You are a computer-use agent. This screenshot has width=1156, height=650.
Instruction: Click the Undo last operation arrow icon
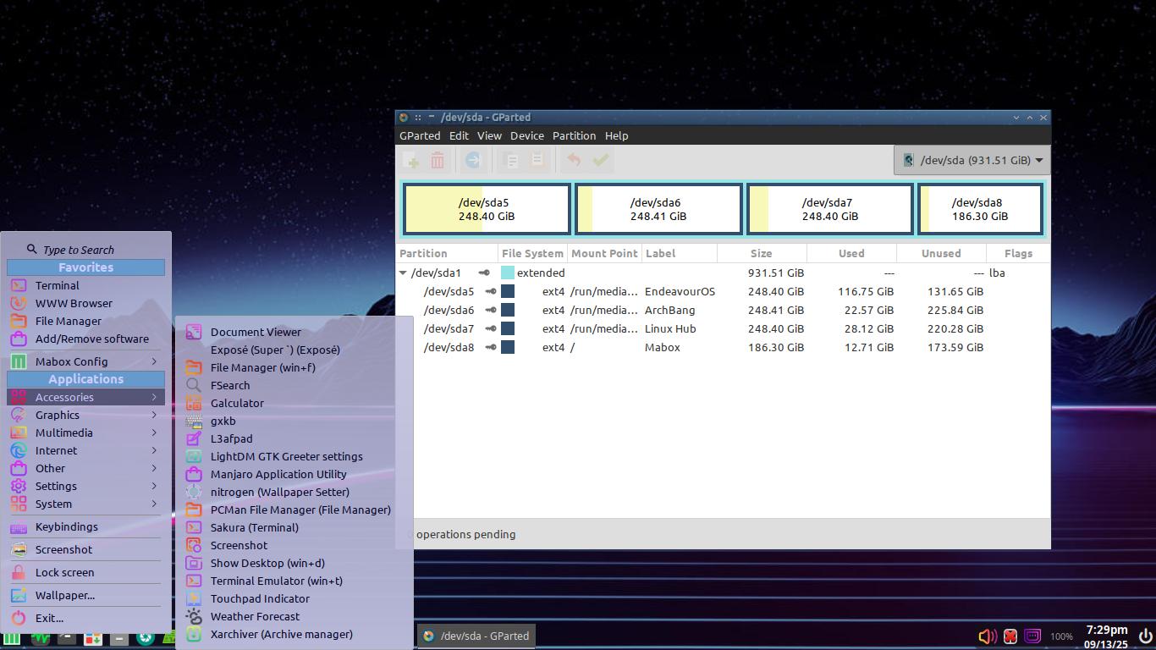574,161
